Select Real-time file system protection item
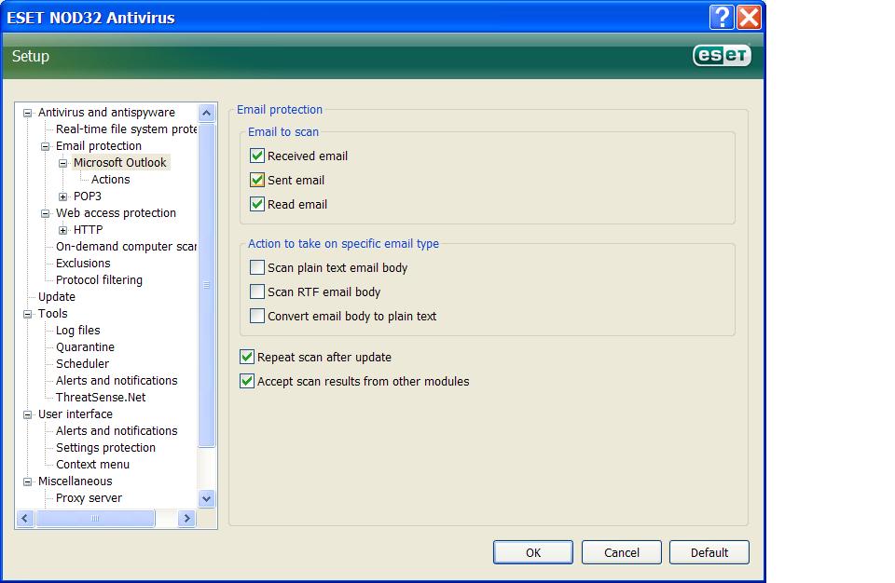The width and height of the screenshot is (895, 583). [x=126, y=129]
